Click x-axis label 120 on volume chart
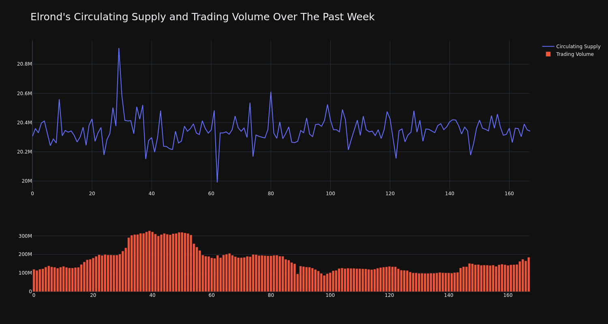The height and width of the screenshot is (324, 608). tap(390, 295)
